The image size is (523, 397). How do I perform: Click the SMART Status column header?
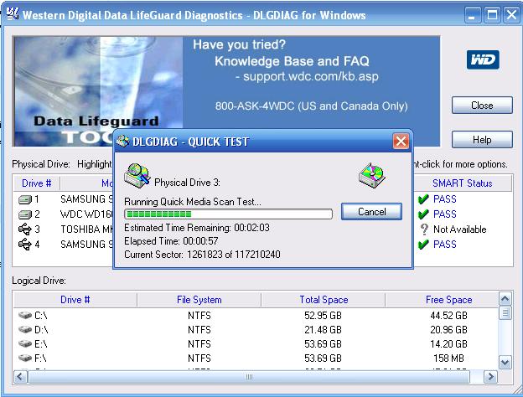point(462,183)
